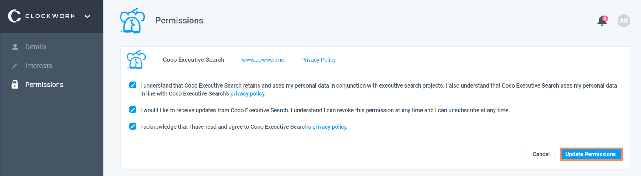Follow the privacy policy link in the acknowledgement statement

point(329,127)
